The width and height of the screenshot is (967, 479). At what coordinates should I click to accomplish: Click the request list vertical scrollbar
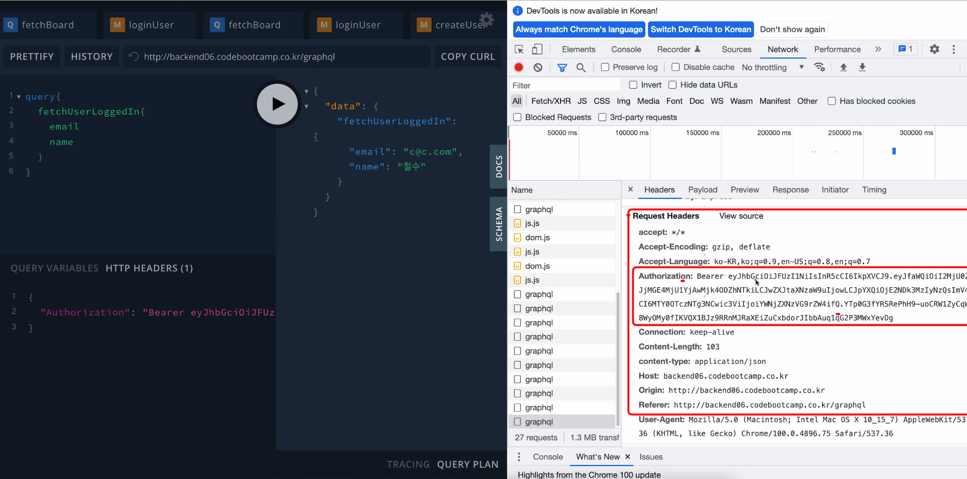coord(618,360)
